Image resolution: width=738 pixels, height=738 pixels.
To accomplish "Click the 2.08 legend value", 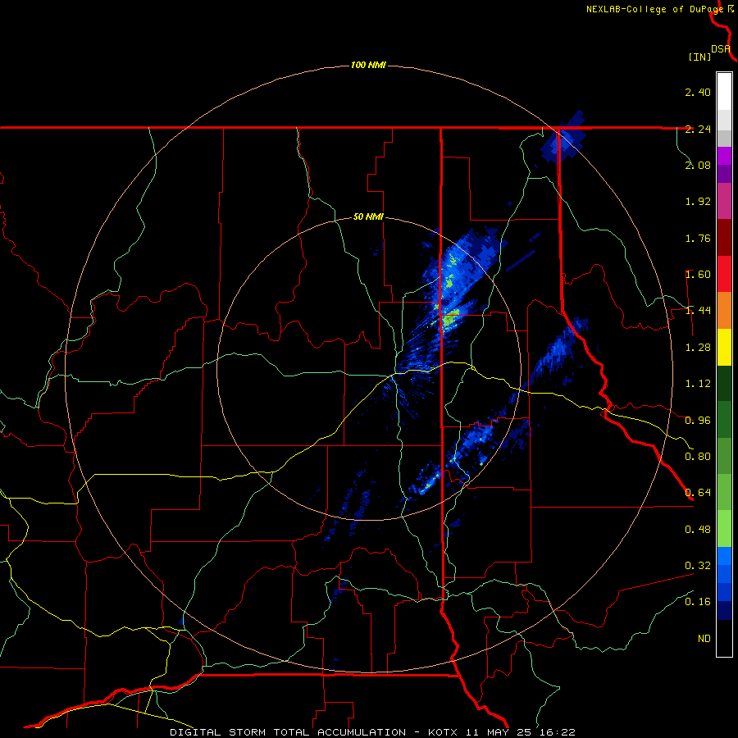I will [698, 165].
